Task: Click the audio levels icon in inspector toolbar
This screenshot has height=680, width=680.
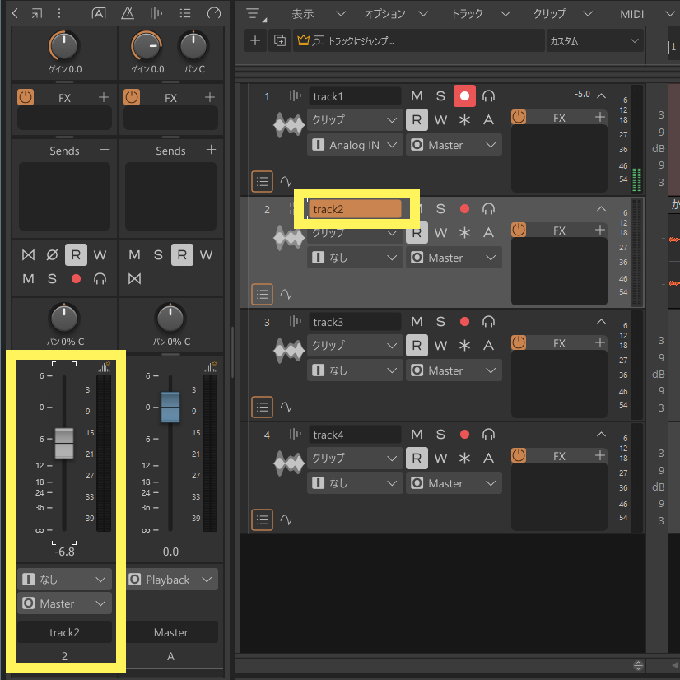Action: click(x=156, y=13)
